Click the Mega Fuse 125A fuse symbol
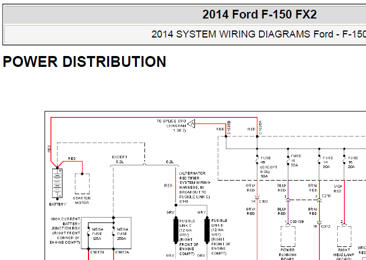This screenshot has width=366, height=260. pyautogui.click(x=89, y=232)
